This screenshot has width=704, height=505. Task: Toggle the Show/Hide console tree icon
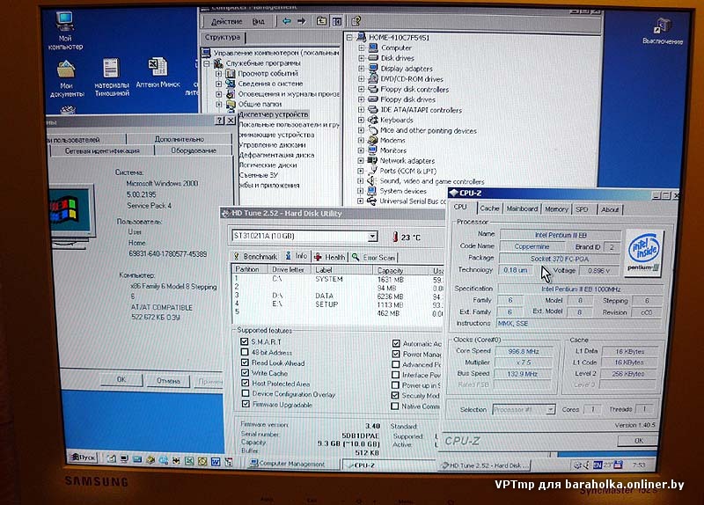(x=336, y=21)
